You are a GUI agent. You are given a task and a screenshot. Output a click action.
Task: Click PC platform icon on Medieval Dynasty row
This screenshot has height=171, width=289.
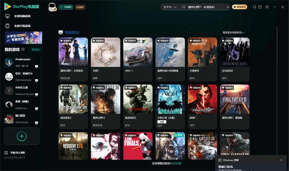(x=36, y=94)
